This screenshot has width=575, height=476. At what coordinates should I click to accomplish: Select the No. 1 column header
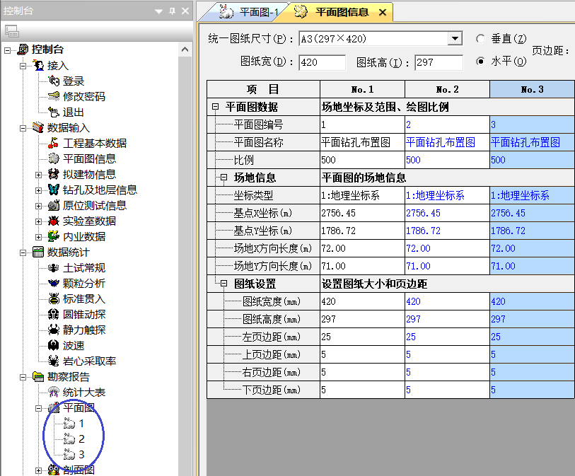pyautogui.click(x=362, y=89)
